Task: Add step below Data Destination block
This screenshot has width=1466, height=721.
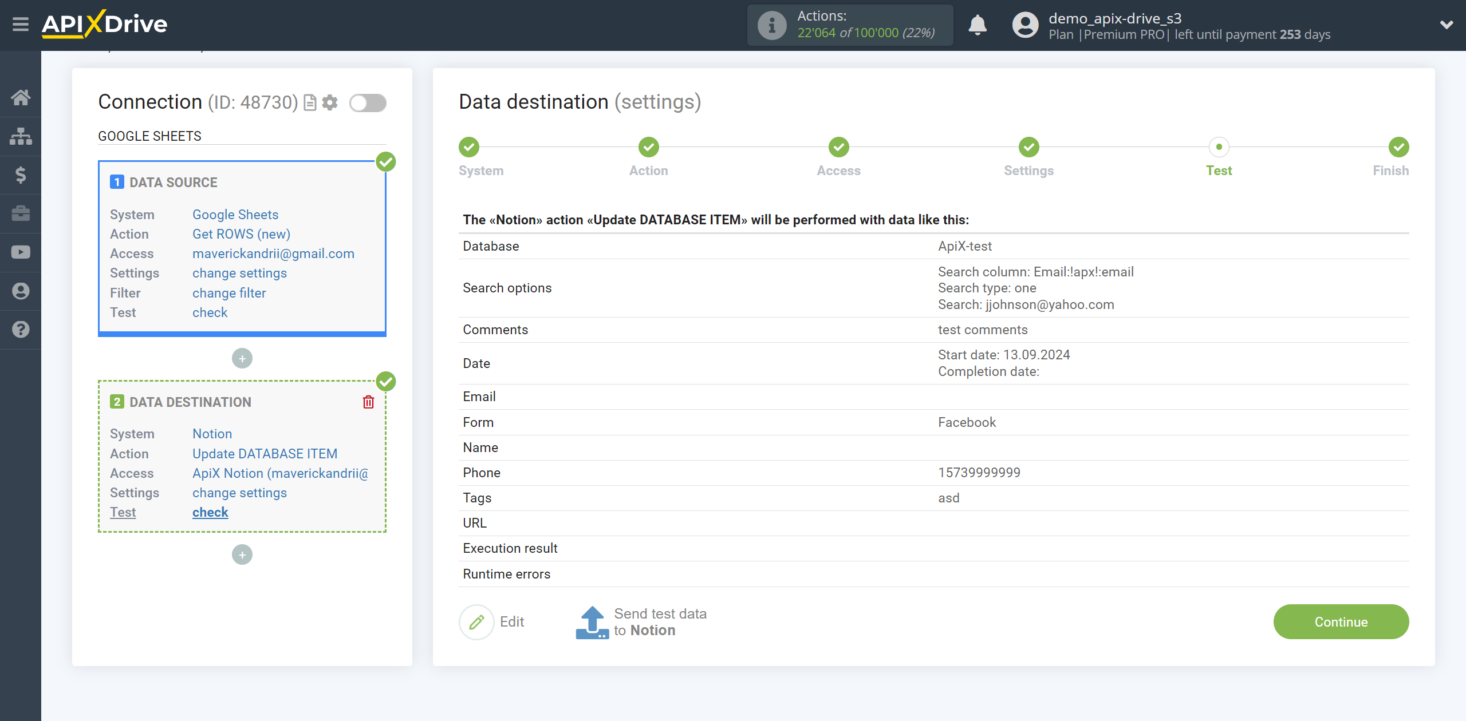Action: tap(242, 554)
